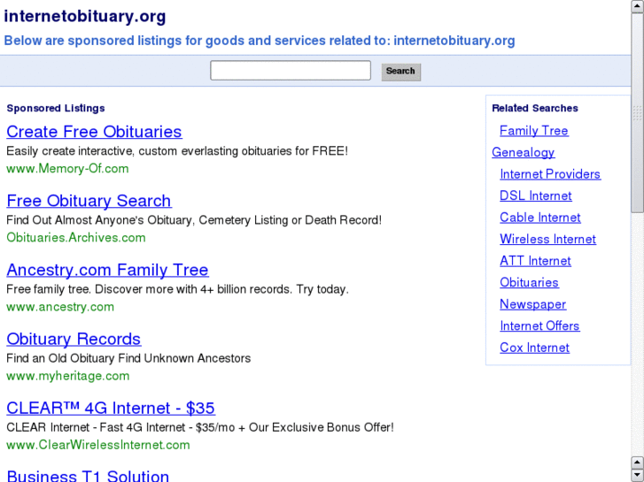Viewport: 644px width, 482px height.
Task: Open the Free Obituary Search link
Action: [89, 201]
